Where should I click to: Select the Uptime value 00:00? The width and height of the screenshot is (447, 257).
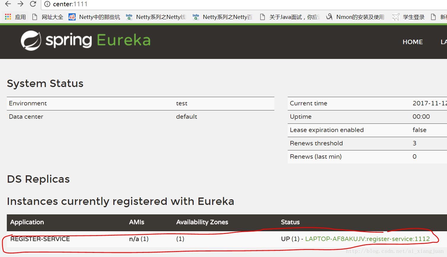(421, 117)
